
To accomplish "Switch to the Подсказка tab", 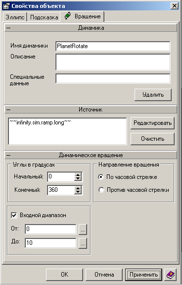I will 44,17.
